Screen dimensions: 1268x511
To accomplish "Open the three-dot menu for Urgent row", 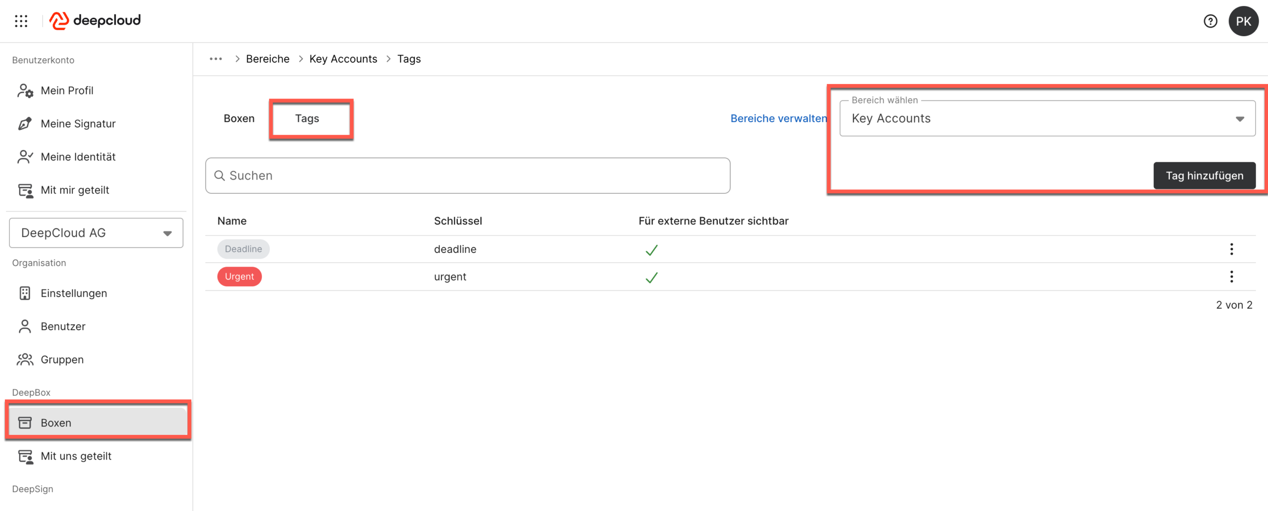I will (1231, 277).
